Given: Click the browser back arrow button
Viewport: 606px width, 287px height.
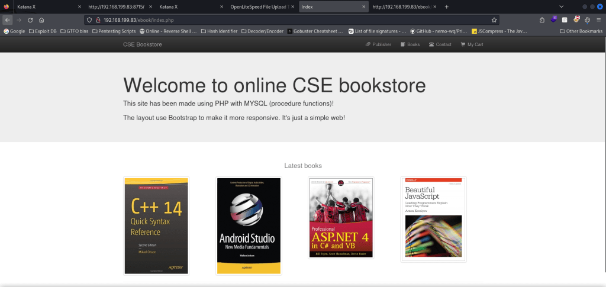Looking at the screenshot, I should point(7,20).
